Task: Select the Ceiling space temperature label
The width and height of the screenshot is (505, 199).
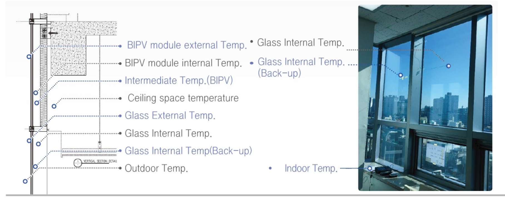Action: pos(183,98)
